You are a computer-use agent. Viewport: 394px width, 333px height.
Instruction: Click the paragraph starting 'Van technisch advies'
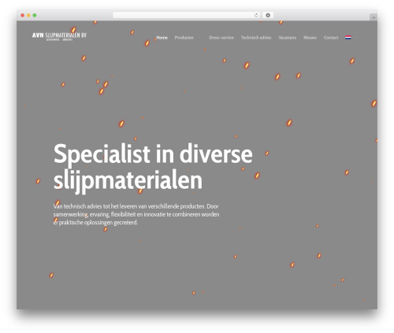pos(136,214)
